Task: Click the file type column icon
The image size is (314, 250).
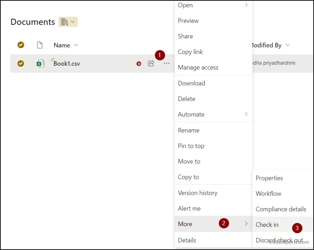Action: click(40, 45)
